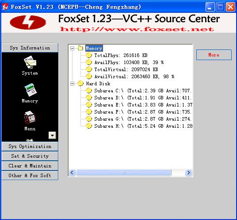Select the Subarea D:\ drive row text
Screen dimensions: 237x220
coord(143,98)
